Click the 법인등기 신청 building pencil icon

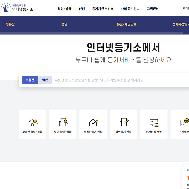pos(124,122)
